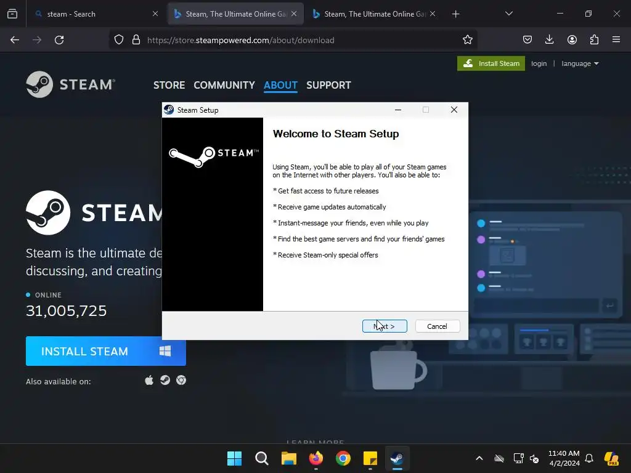631x473 pixels.
Task: Click the Chrome OS icon under Also available
Action: click(181, 380)
